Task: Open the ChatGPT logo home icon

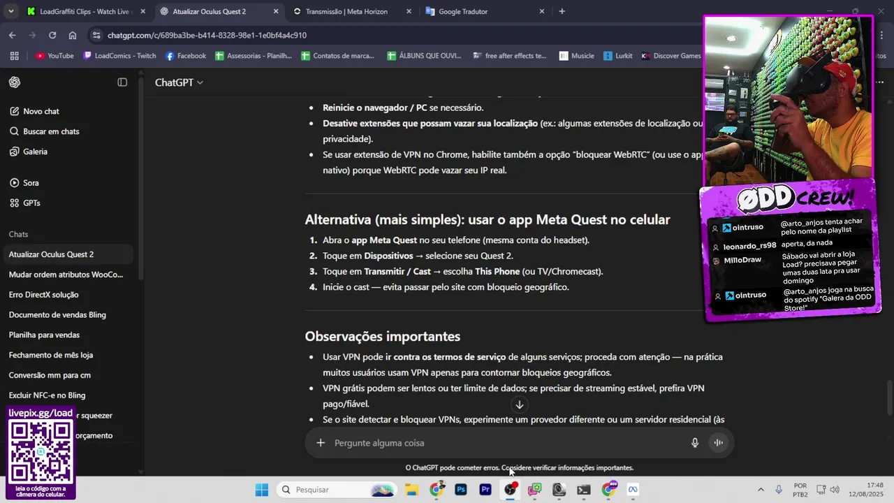Action: click(x=15, y=82)
